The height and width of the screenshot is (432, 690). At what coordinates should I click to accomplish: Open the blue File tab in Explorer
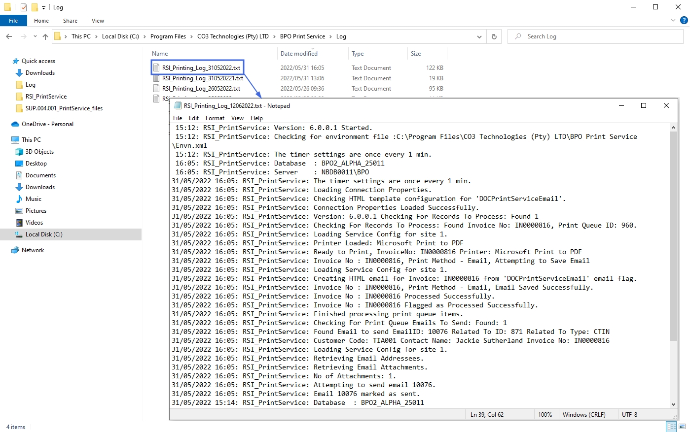click(x=13, y=21)
